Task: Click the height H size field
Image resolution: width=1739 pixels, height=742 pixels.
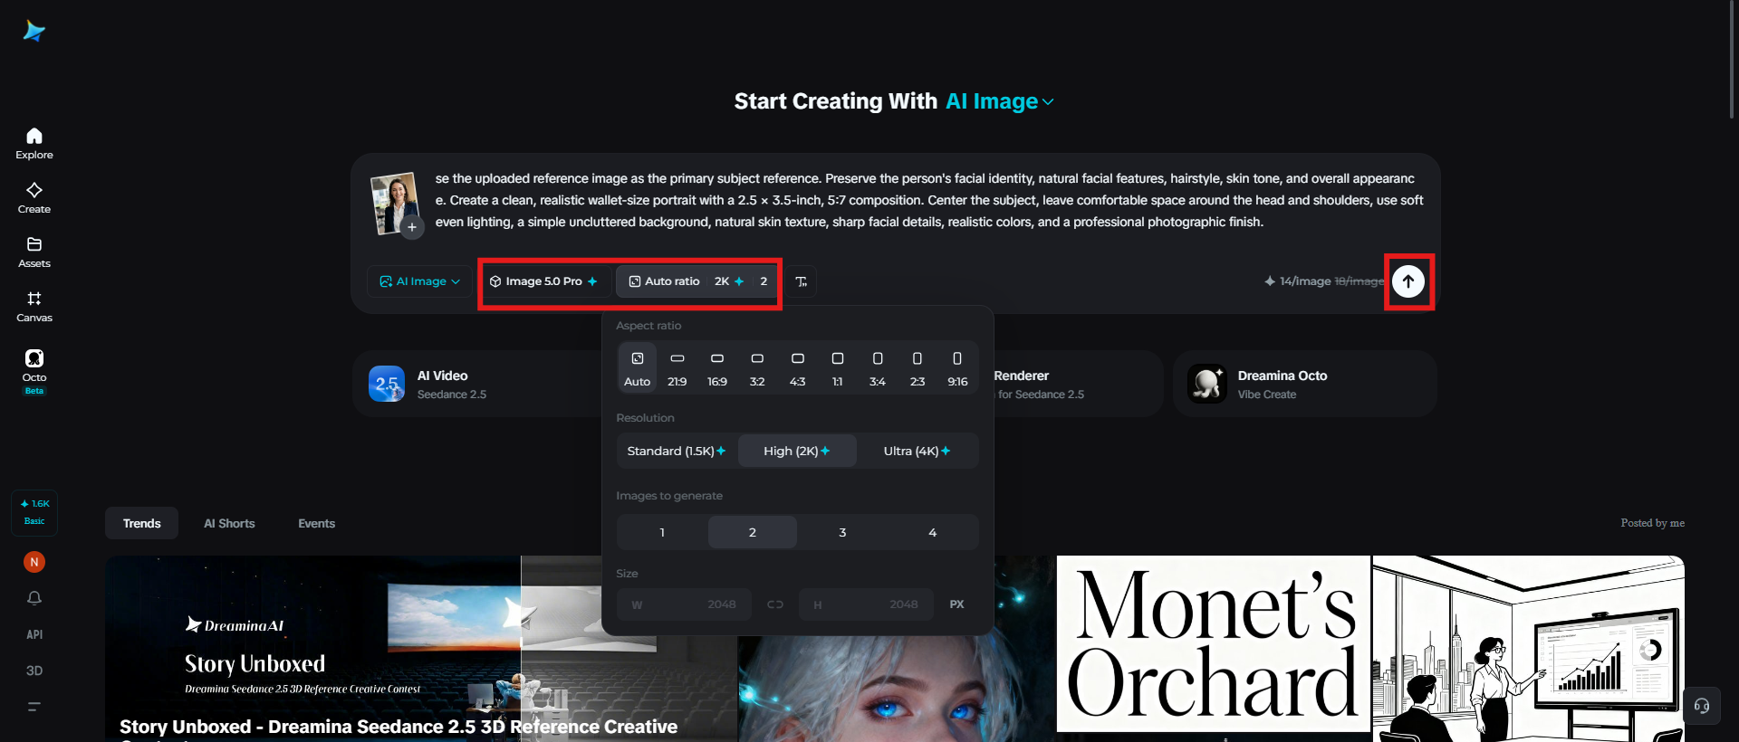Action: [865, 604]
